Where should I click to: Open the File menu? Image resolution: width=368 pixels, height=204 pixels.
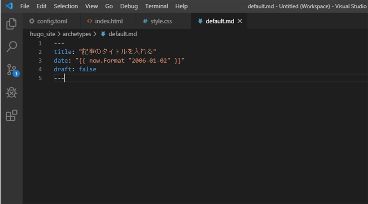25,6
